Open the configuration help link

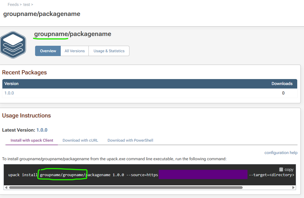coord(281,153)
